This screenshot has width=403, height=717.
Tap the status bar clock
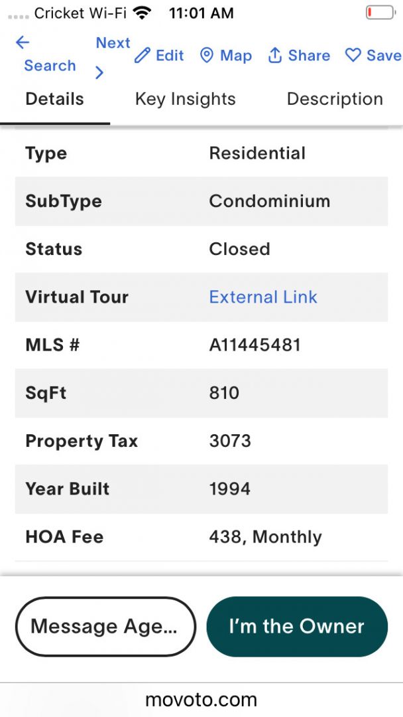click(x=201, y=13)
